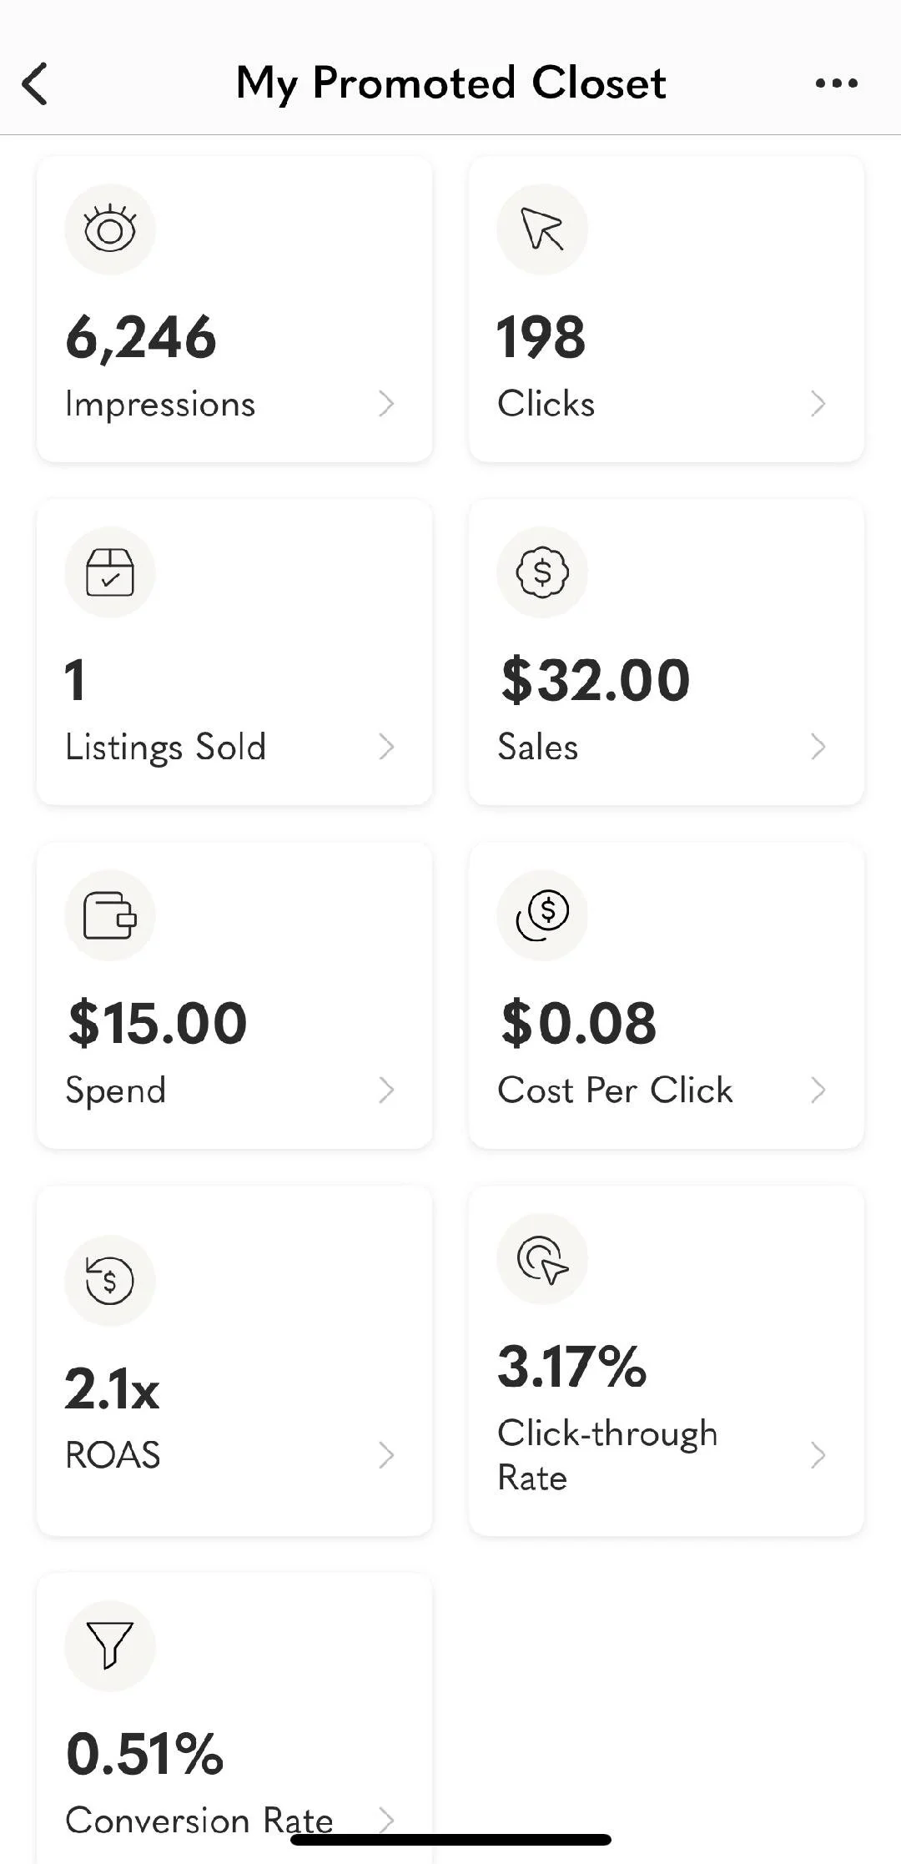Tap the eye icon for Impressions
901x1864 pixels.
pos(110,229)
